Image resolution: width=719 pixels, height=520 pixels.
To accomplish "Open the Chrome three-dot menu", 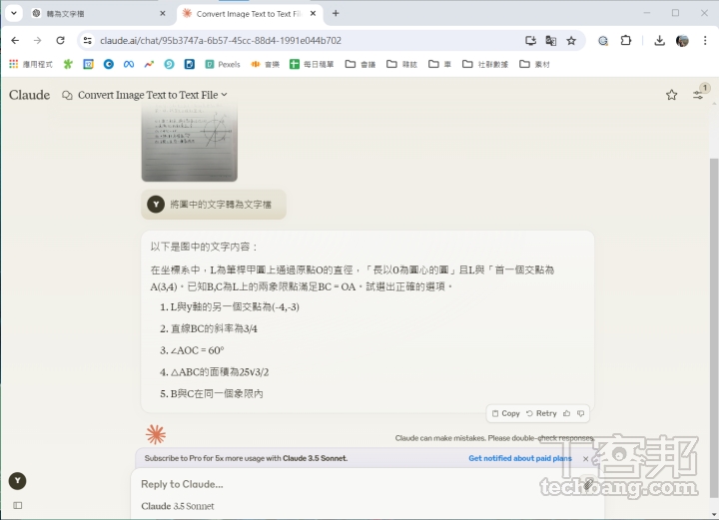I will click(x=705, y=40).
